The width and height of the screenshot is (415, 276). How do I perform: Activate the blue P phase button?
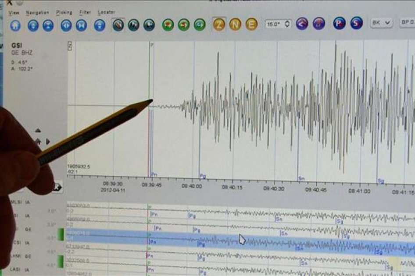[339, 23]
